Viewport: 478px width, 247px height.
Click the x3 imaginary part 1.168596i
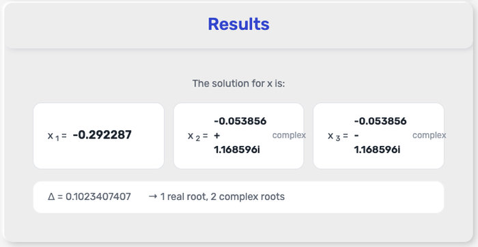point(377,149)
